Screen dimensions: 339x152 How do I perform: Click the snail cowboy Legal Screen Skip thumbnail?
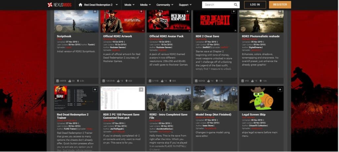262,98
